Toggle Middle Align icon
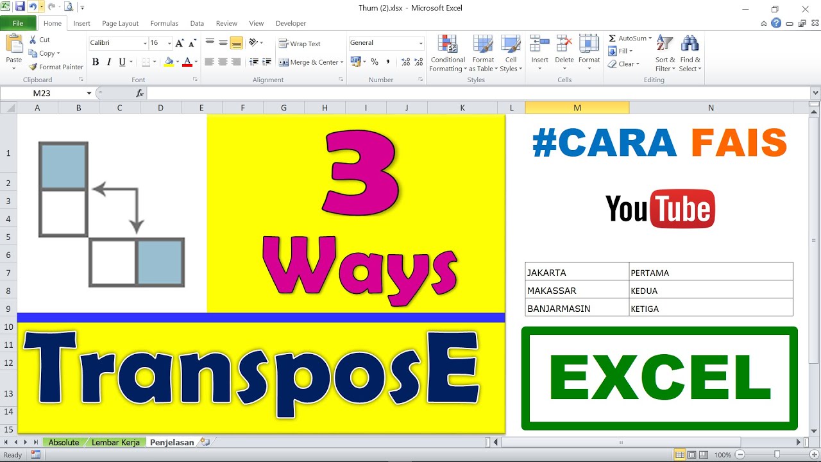 pos(223,43)
